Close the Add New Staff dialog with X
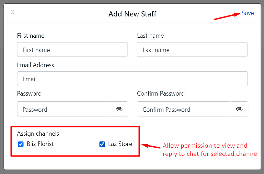This screenshot has height=174, width=264. pos(13,12)
